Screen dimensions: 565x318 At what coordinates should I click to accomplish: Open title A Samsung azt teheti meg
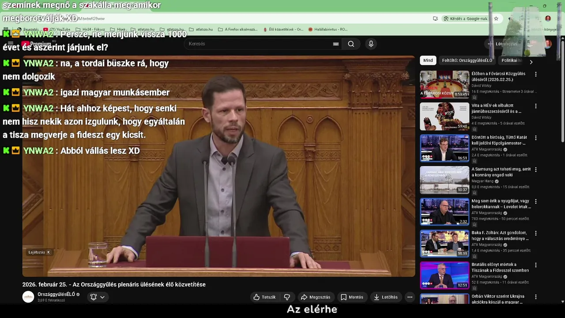pos(501,172)
